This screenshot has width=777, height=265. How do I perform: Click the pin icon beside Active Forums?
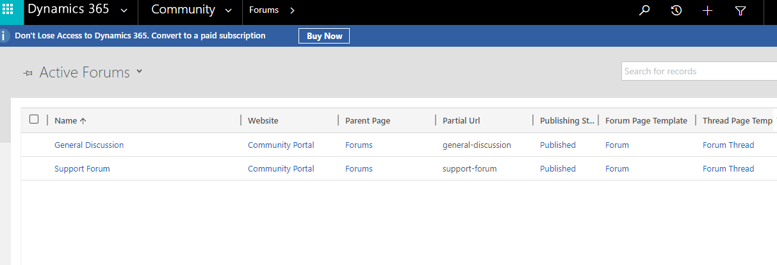[28, 73]
